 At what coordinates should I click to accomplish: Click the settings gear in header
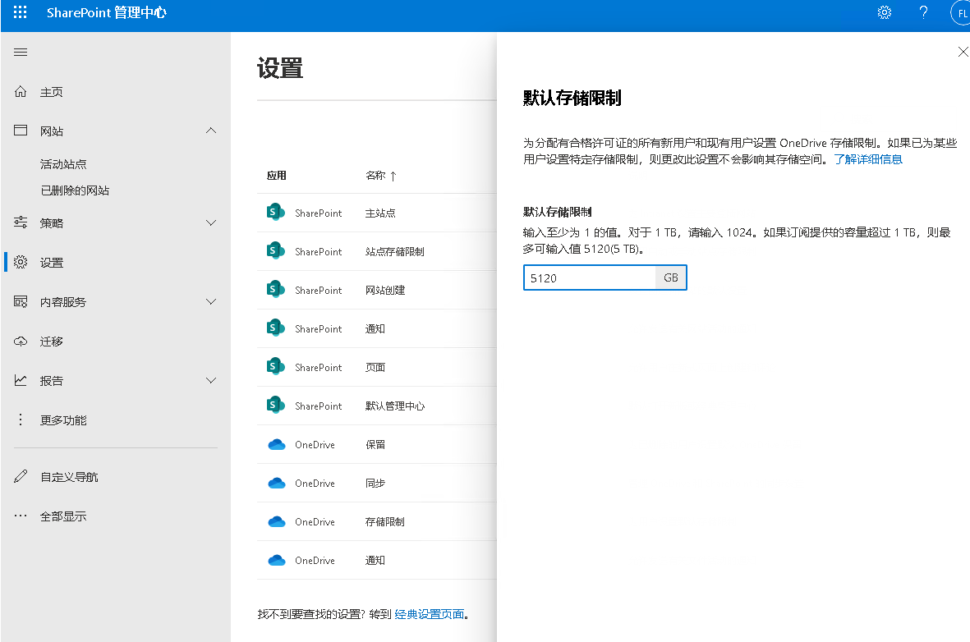885,13
